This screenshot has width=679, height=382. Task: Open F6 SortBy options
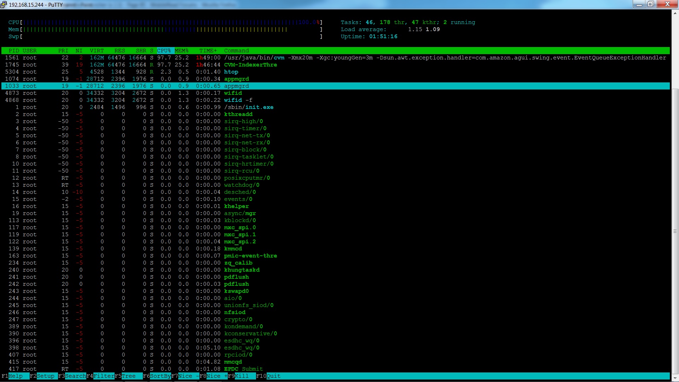click(160, 376)
